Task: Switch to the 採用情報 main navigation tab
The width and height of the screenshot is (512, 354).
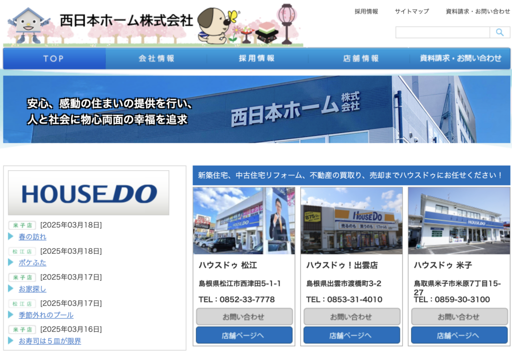Action: click(257, 59)
